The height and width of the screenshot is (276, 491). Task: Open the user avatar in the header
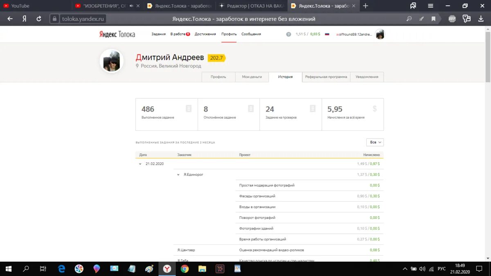pos(380,34)
